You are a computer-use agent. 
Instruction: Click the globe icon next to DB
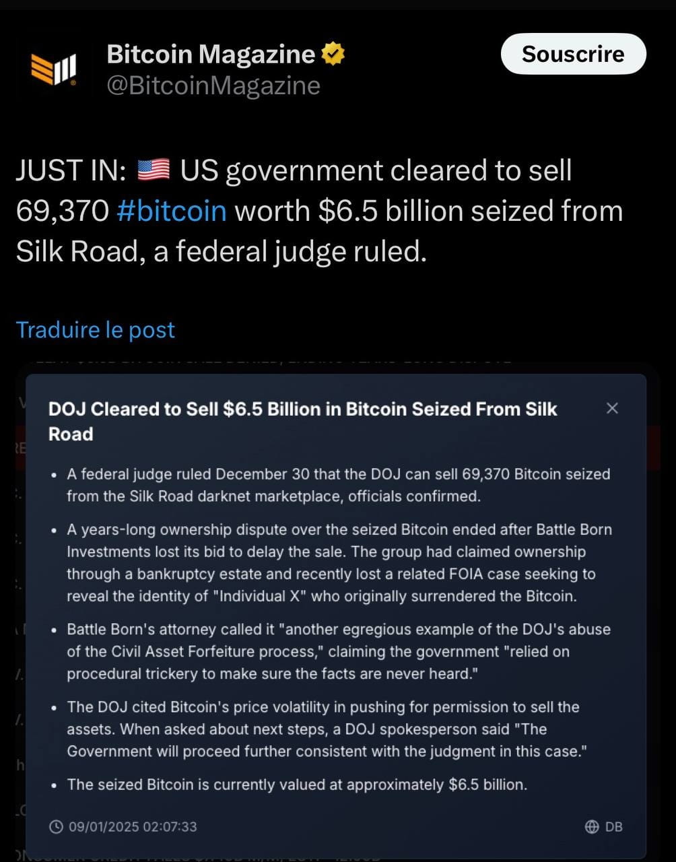[593, 826]
